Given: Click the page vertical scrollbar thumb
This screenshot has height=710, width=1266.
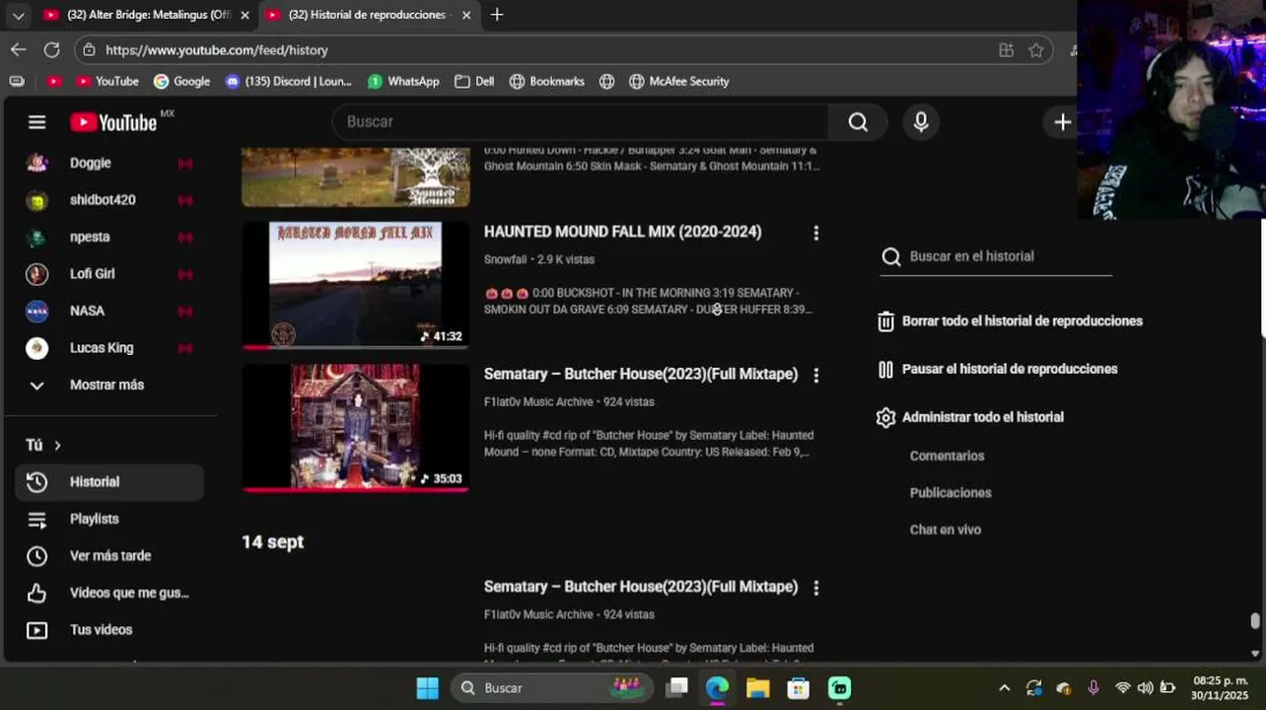Looking at the screenshot, I should (1255, 620).
